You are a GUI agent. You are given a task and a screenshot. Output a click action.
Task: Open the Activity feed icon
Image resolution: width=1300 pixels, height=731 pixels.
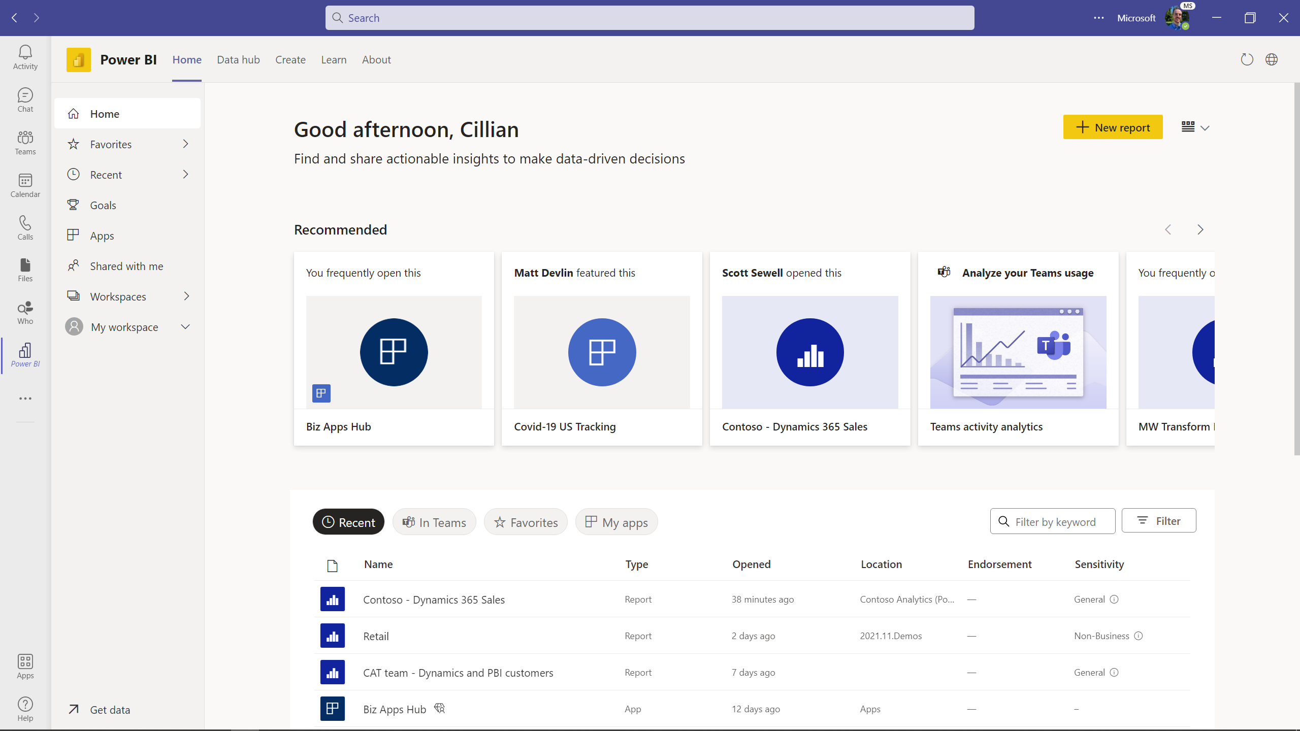tap(25, 56)
